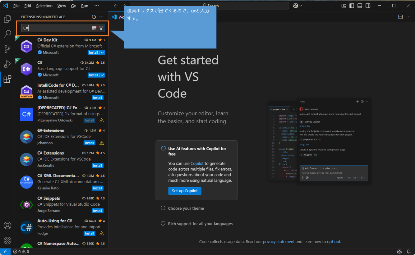Viewport: 415px width, 255px height.
Task: Open the Selection menu
Action: [x=44, y=6]
